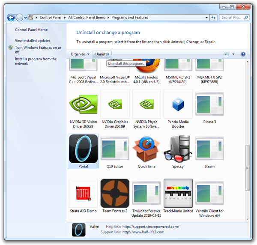Open Turn Windows features on or off
Screen dimensions: 257x245
pos(38,50)
